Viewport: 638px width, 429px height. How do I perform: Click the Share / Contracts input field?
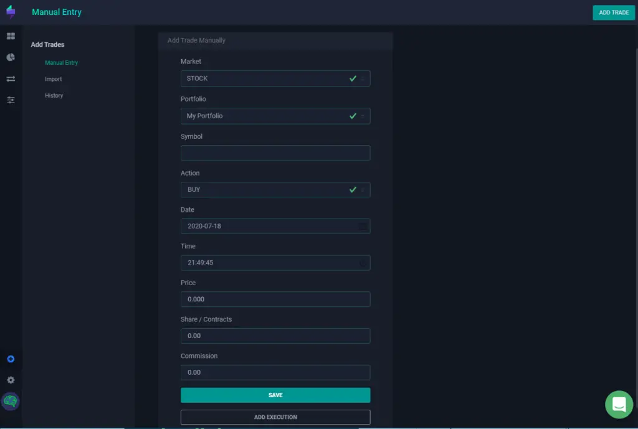pyautogui.click(x=275, y=336)
